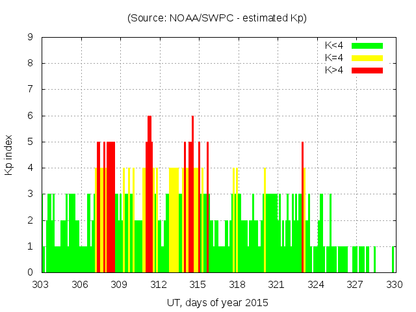Click x-axis tick label 321
Screen dimensions: 416x312
[x=276, y=284]
